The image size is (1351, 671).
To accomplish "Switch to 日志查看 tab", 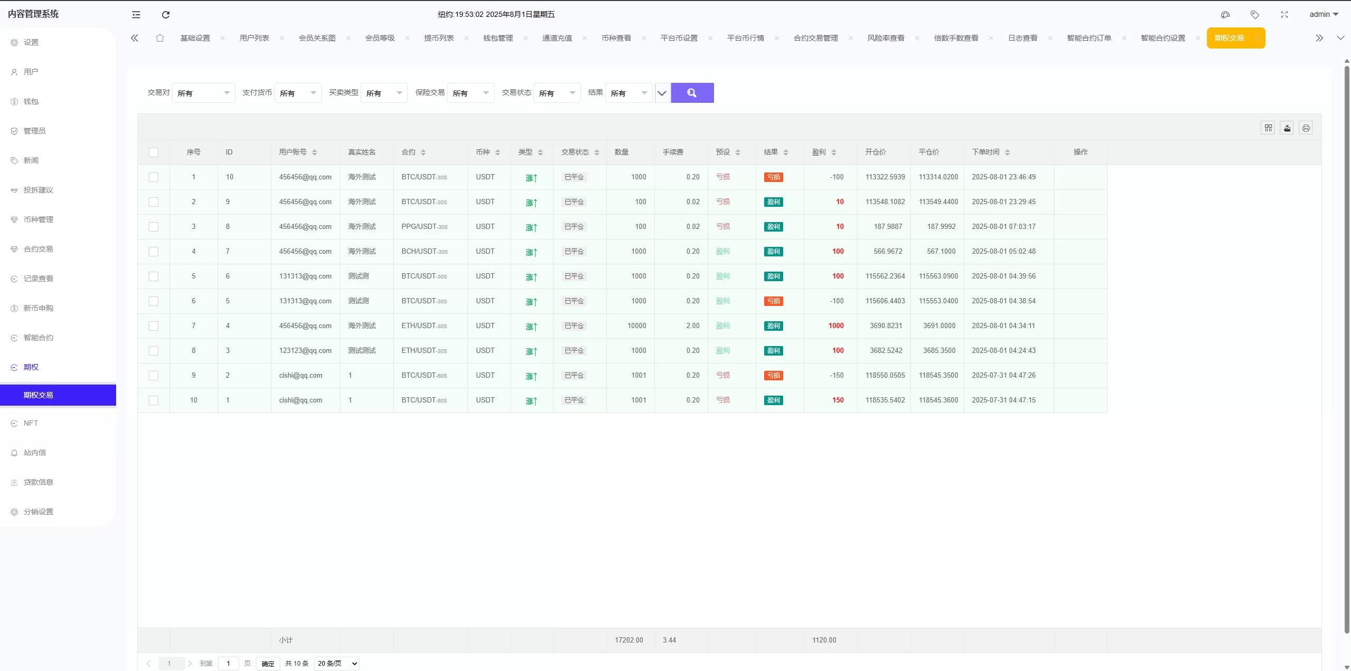I will click(1023, 38).
